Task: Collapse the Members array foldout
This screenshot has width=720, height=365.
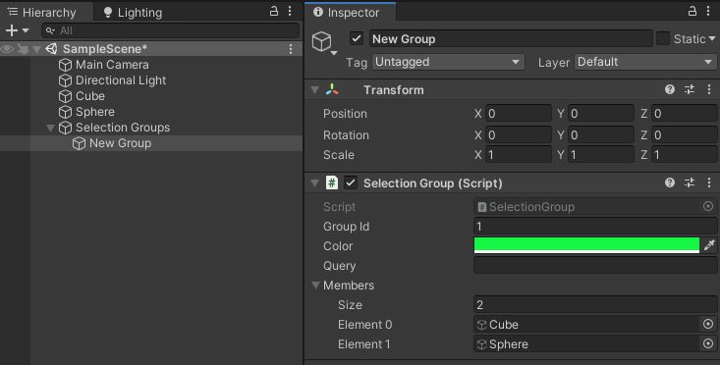Action: [x=315, y=286]
